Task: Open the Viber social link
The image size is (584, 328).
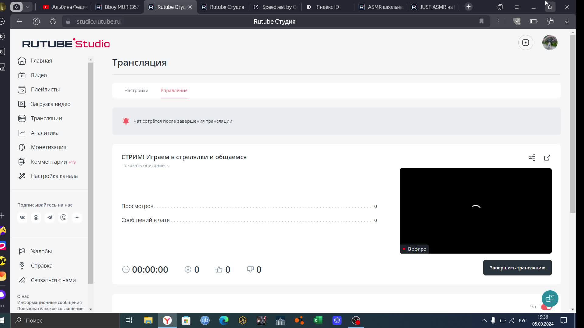Action: pos(63,217)
